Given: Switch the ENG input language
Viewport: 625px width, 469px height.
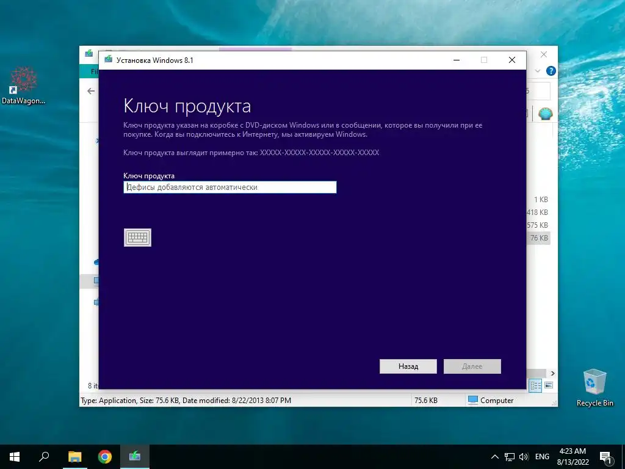Looking at the screenshot, I should pos(542,457).
